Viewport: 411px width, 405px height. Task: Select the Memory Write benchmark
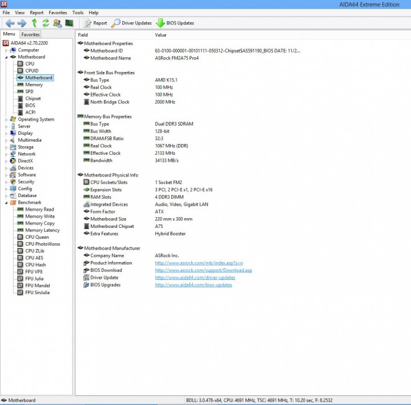(40, 216)
